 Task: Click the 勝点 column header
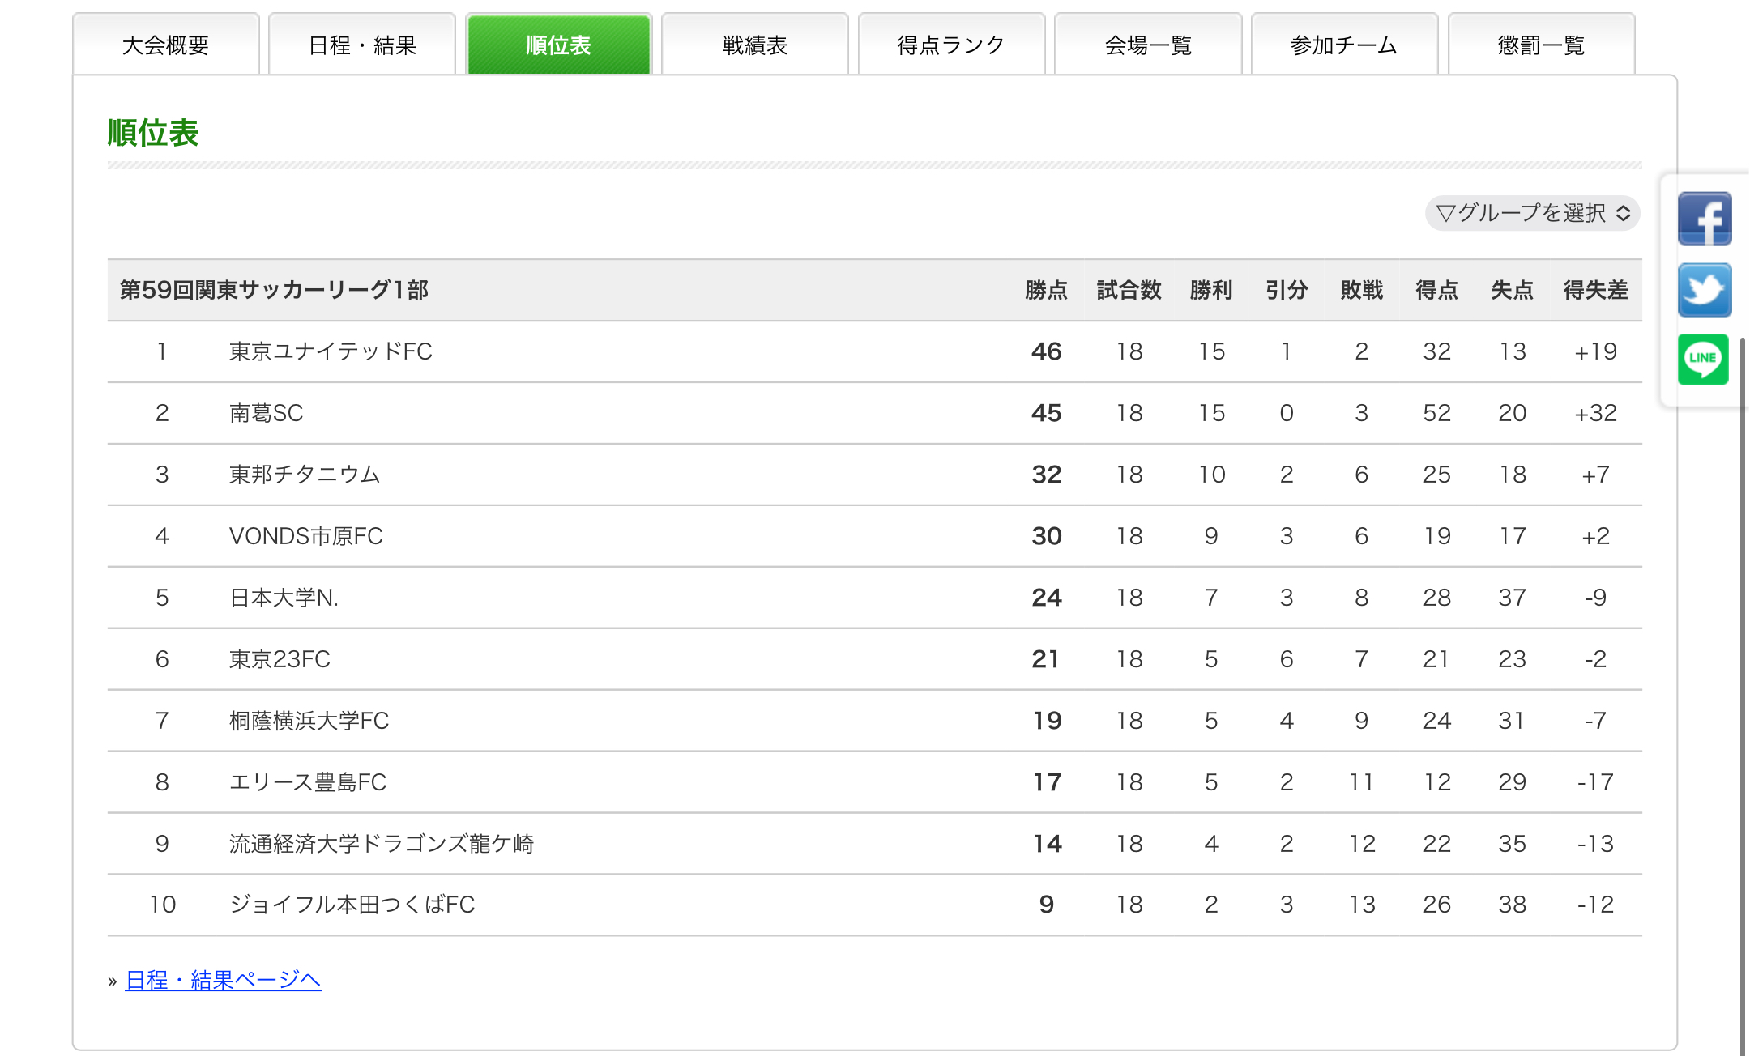(x=1046, y=290)
